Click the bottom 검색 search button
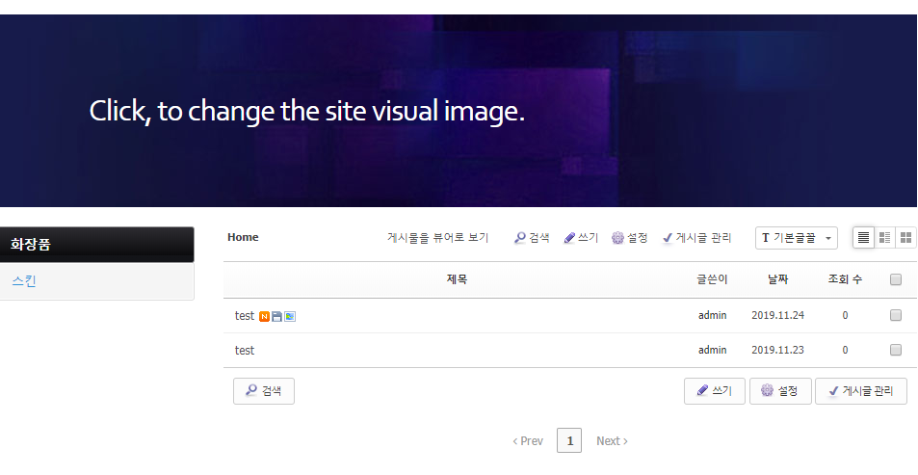The height and width of the screenshot is (475, 918). (x=264, y=390)
